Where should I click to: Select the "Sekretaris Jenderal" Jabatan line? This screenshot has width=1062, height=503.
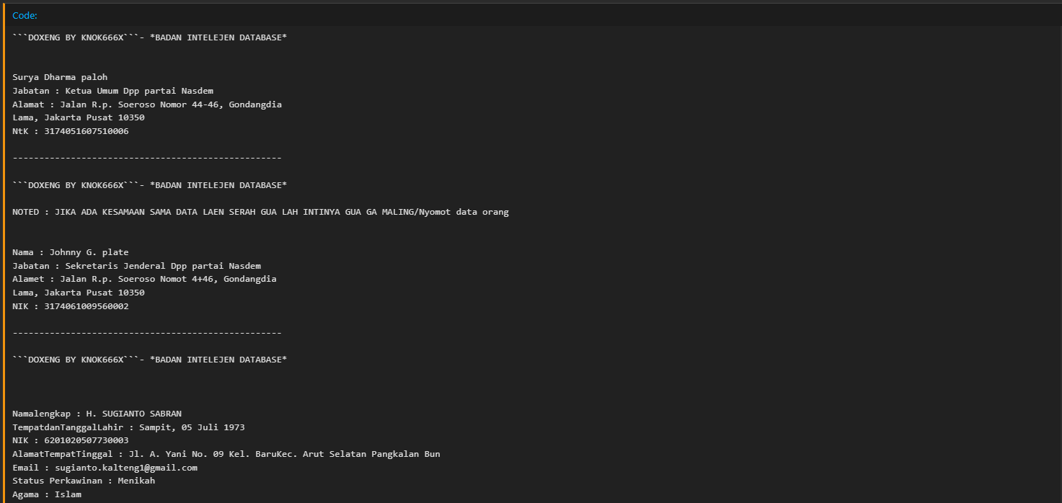tap(136, 266)
